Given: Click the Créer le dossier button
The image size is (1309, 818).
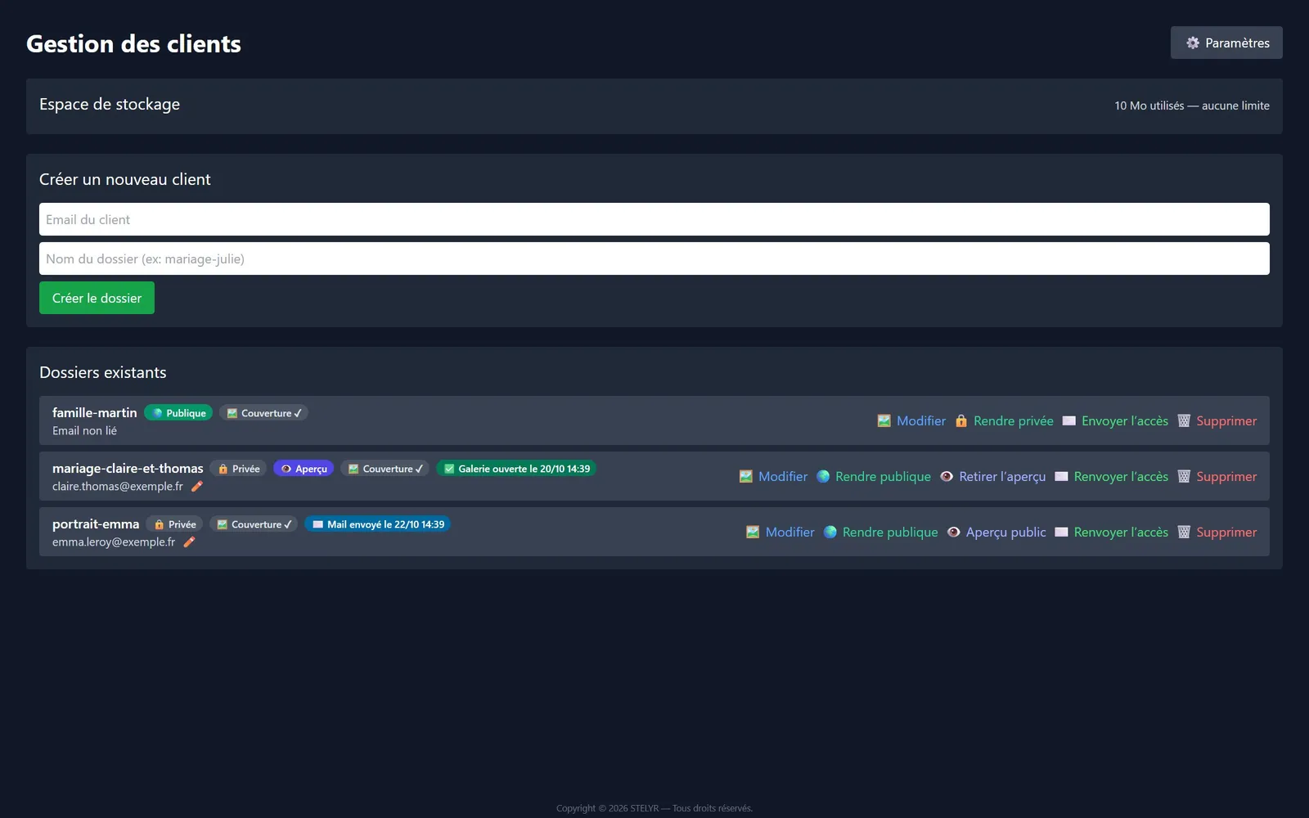Looking at the screenshot, I should point(97,298).
